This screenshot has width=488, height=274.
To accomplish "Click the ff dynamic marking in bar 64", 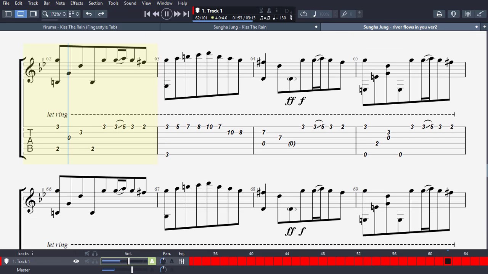I will 291,101.
